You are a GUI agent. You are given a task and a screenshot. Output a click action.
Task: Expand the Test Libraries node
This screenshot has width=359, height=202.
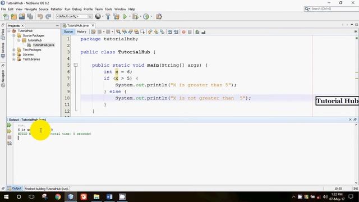14,59
